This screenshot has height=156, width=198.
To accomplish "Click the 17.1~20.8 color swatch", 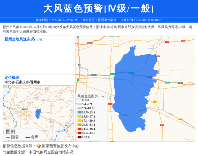I will tap(80, 121).
